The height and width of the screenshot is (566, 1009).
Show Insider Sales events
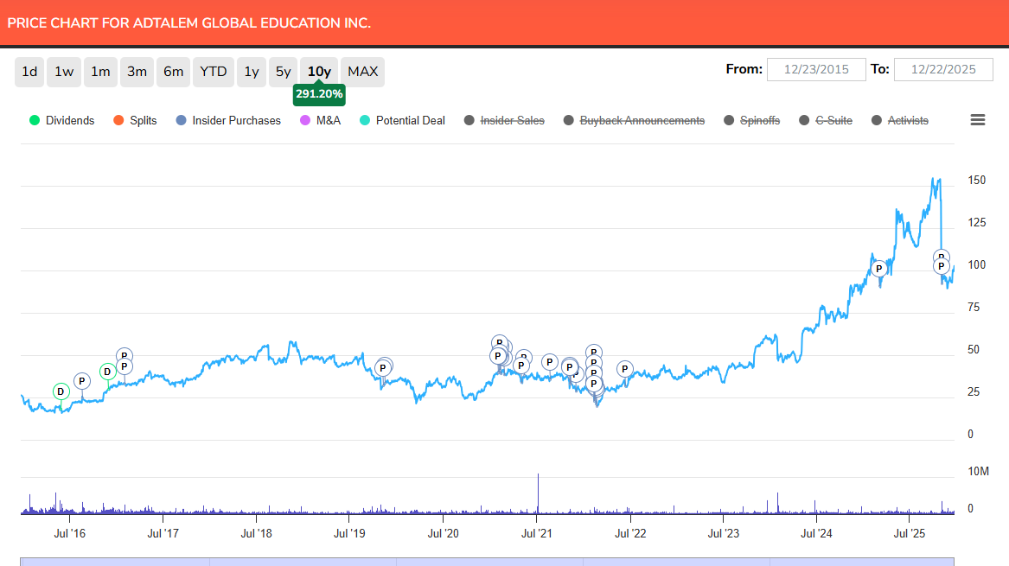coord(504,120)
